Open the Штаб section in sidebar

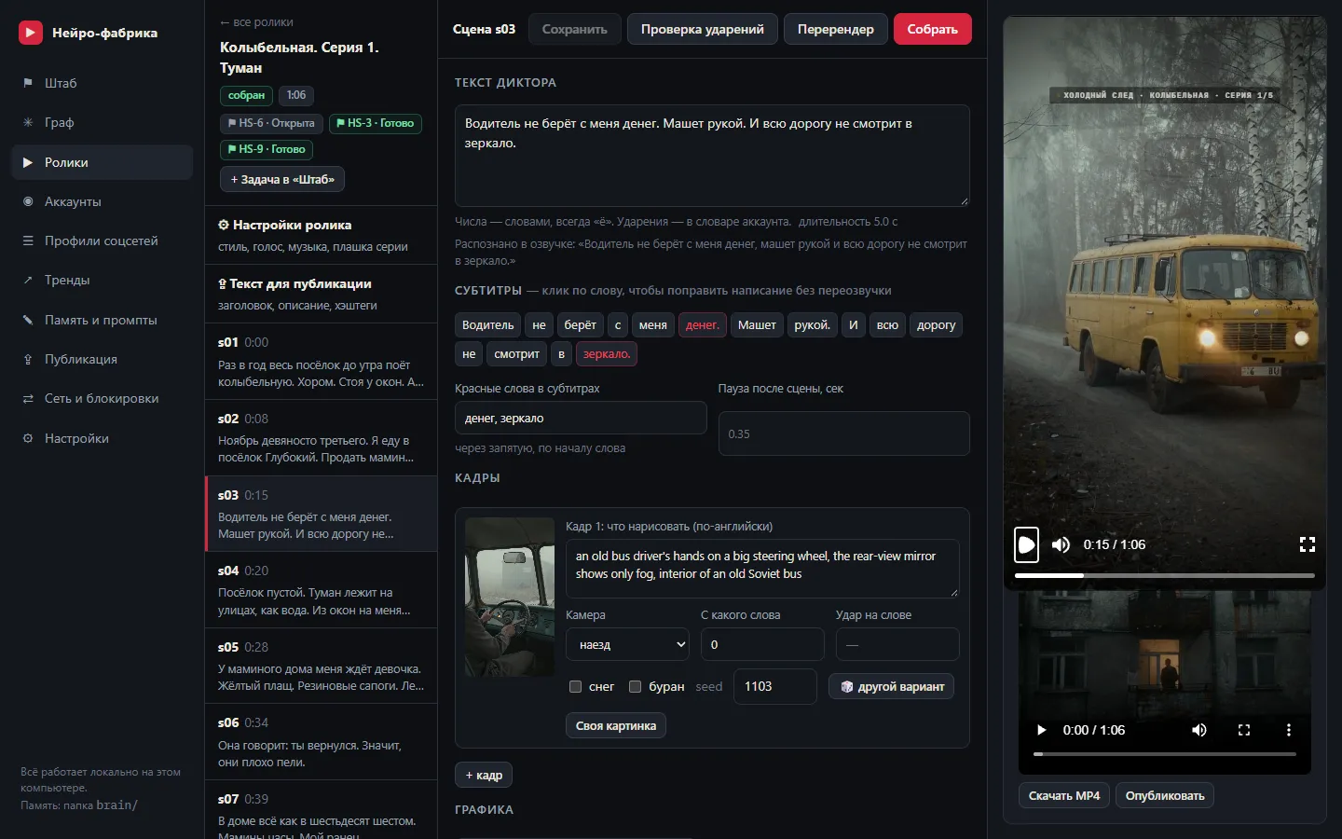click(102, 83)
